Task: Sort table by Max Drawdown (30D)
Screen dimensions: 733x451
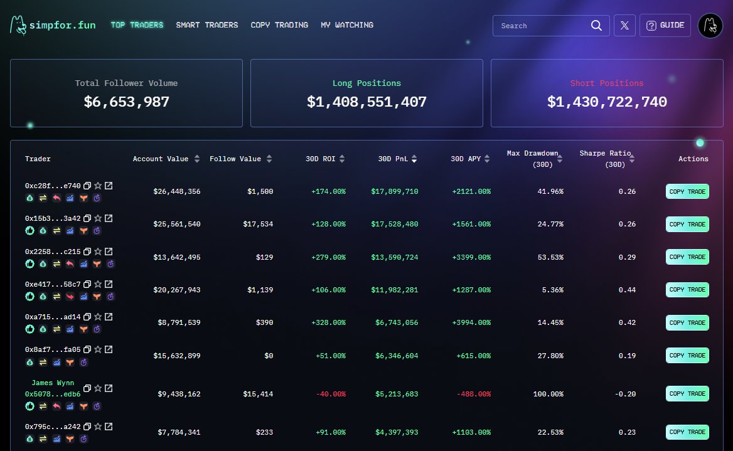Action: (x=560, y=159)
